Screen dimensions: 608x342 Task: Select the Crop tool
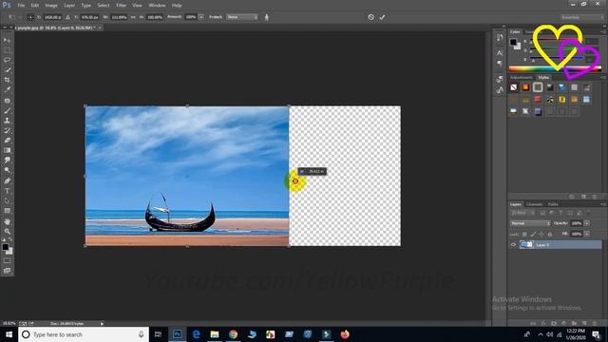tap(7, 80)
